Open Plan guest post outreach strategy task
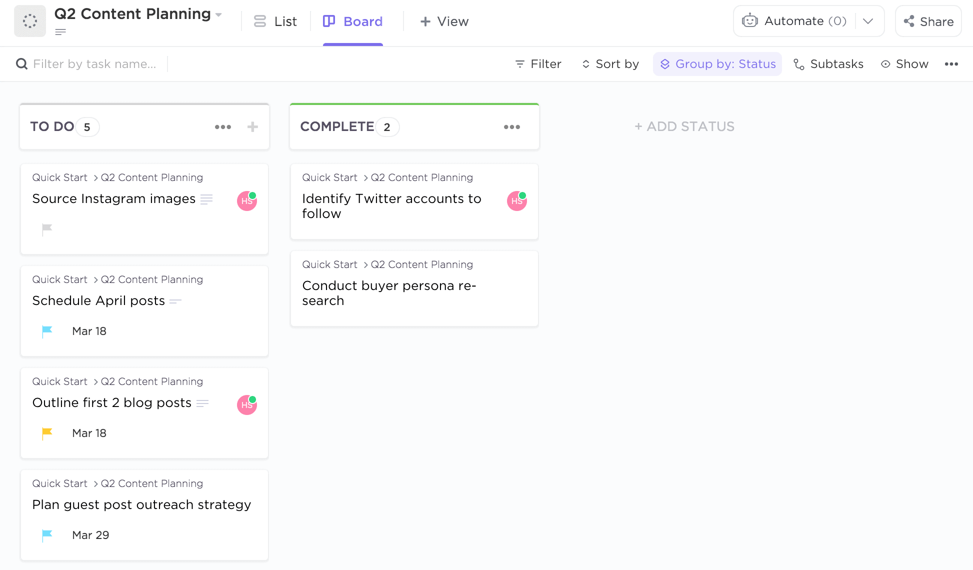973x570 pixels. (x=141, y=505)
